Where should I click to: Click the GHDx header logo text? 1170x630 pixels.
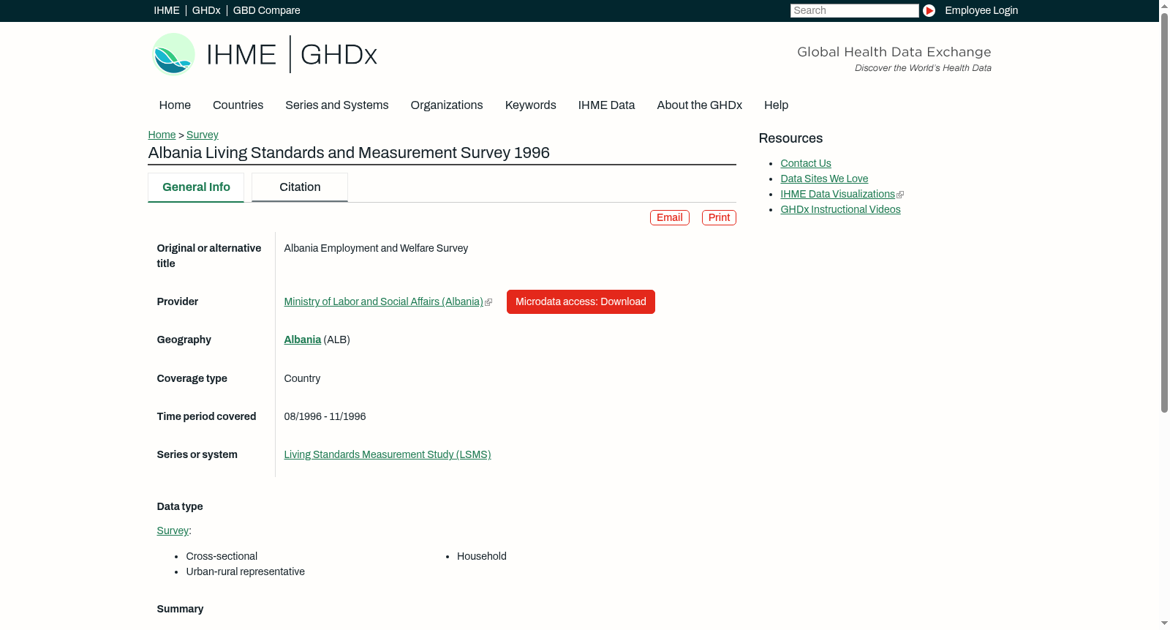pyautogui.click(x=339, y=55)
